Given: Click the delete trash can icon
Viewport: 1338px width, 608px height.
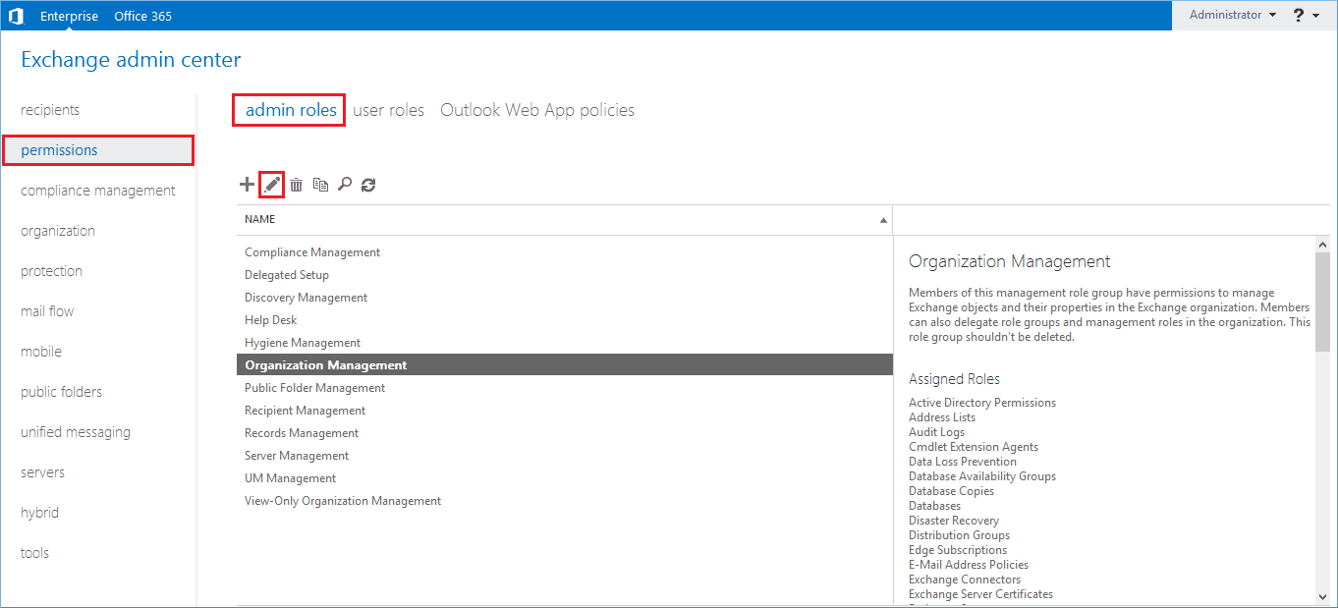Looking at the screenshot, I should click(x=296, y=185).
